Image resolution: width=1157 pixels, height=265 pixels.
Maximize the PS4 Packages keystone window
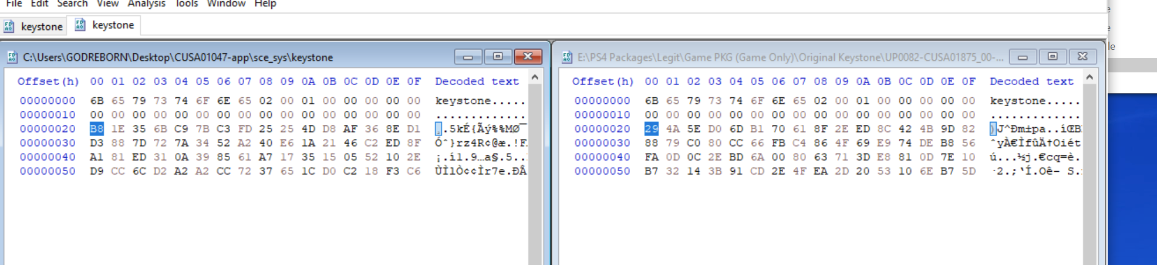(1053, 56)
